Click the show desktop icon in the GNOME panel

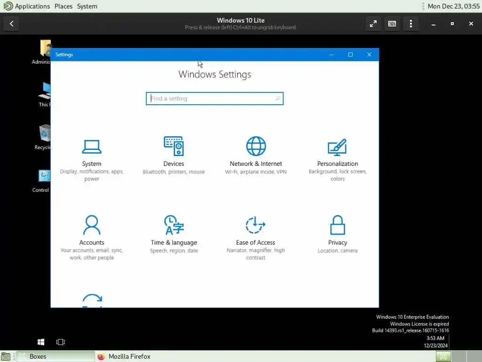click(x=6, y=356)
